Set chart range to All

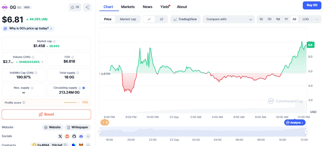[294, 19]
